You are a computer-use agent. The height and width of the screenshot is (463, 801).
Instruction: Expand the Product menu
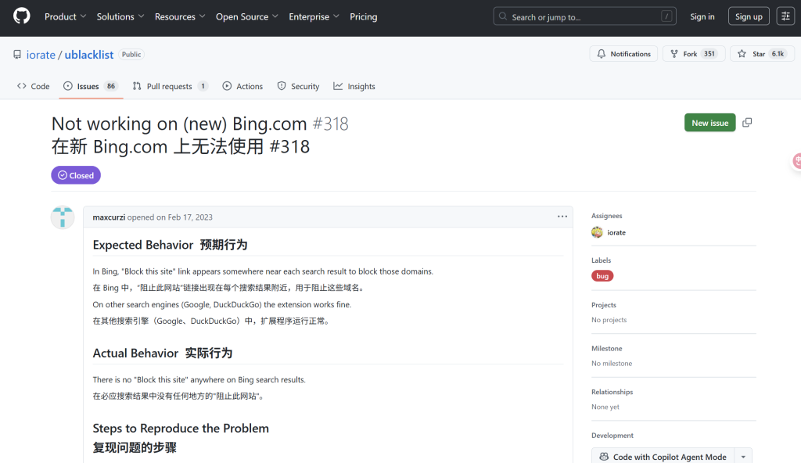tap(66, 17)
